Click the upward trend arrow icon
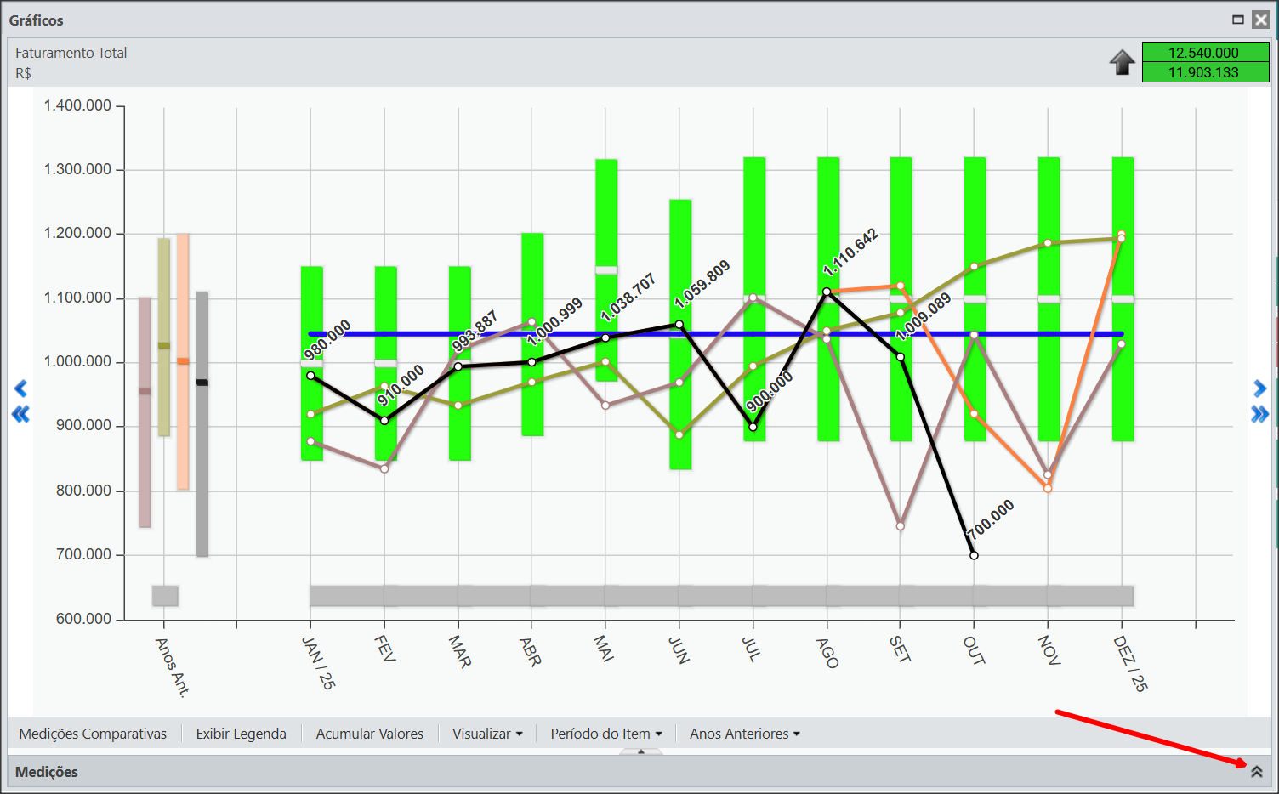The image size is (1279, 794). (x=1122, y=62)
